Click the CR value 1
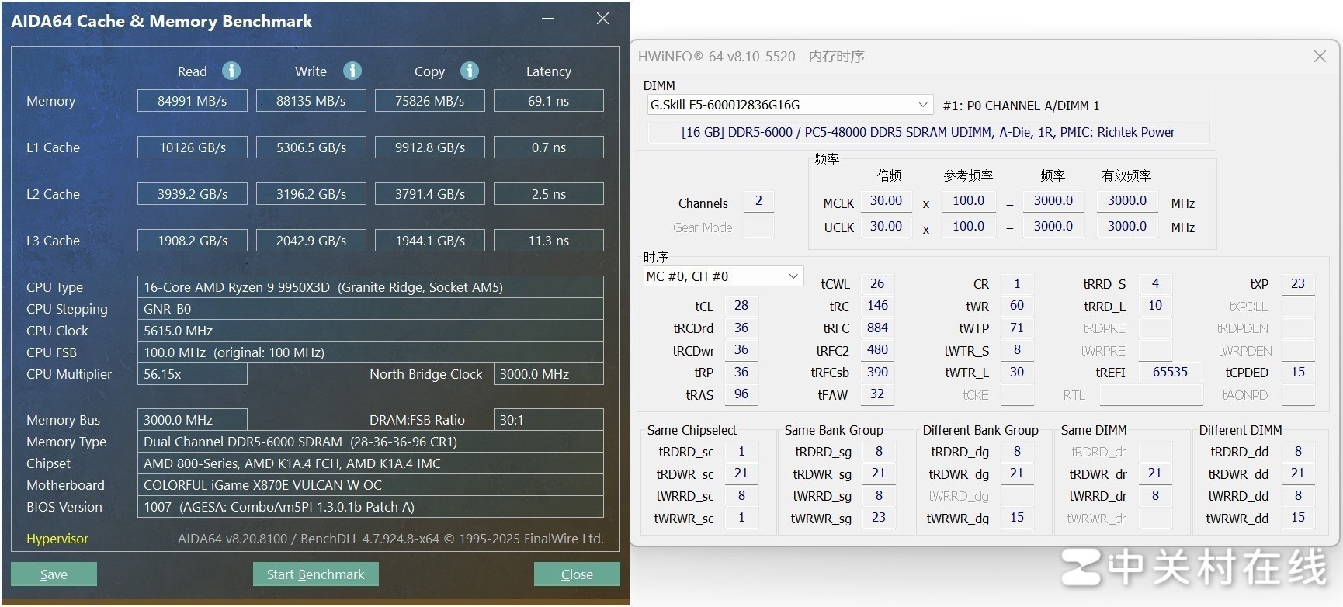1343x607 pixels. click(x=1017, y=284)
